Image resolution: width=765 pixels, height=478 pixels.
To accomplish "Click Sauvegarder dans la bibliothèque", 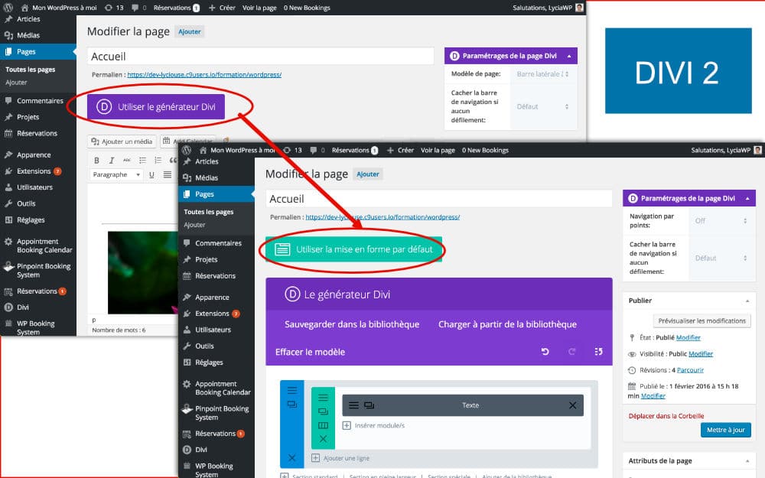I will [x=352, y=324].
